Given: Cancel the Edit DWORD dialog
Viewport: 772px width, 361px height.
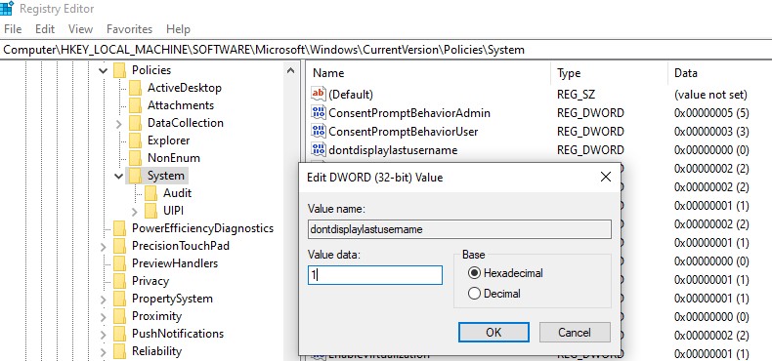Looking at the screenshot, I should click(x=575, y=333).
